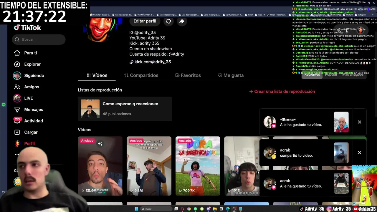Select the Twitch browser tab
Screen dimensions: 377x212
pos(249,15)
